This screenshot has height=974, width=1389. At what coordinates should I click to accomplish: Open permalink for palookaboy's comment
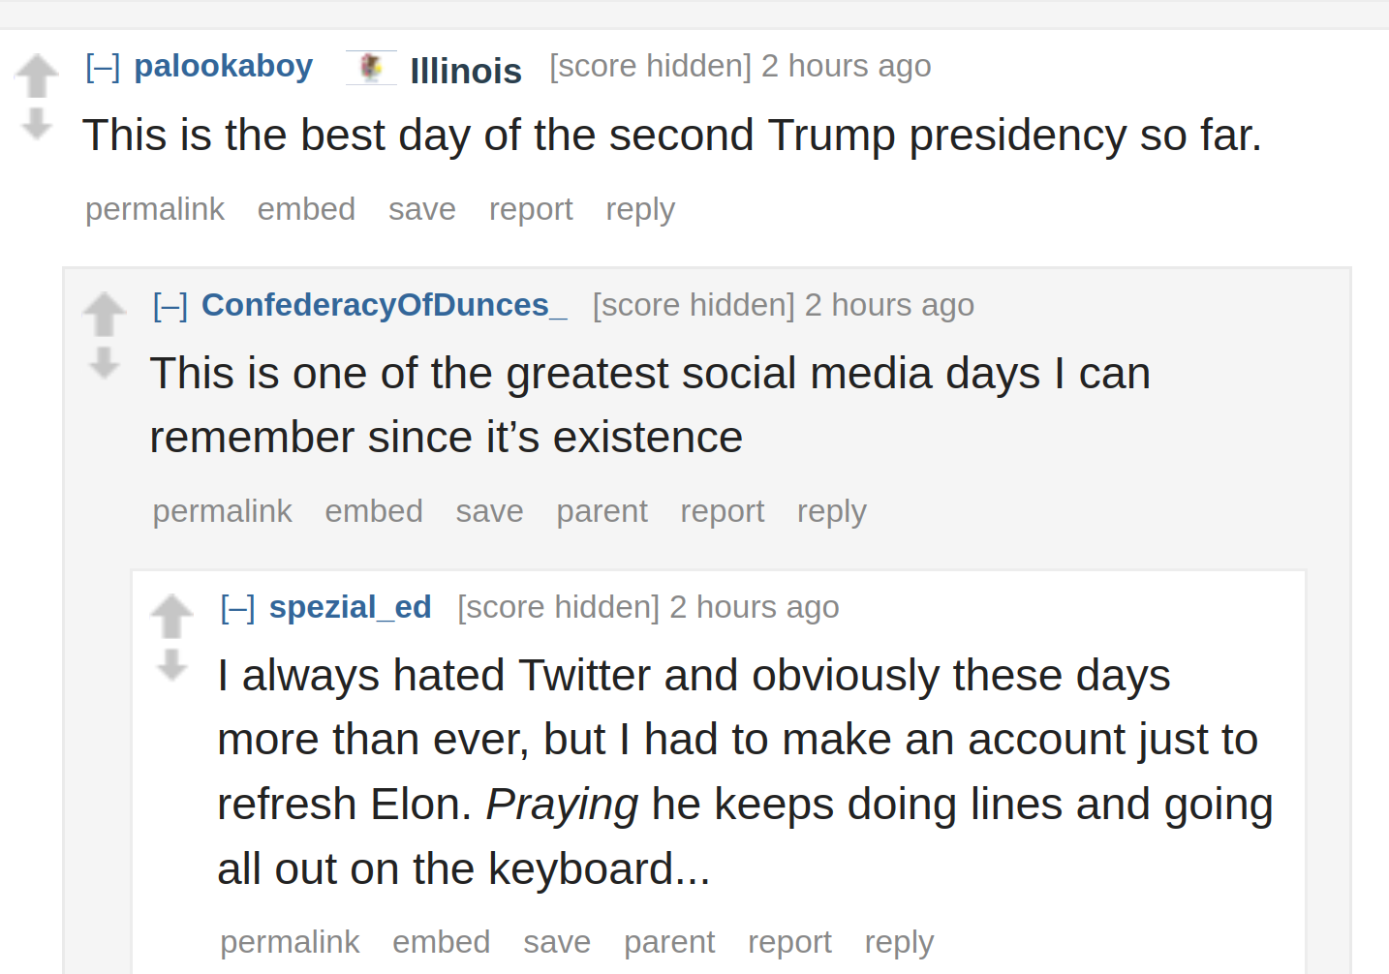pos(155,209)
